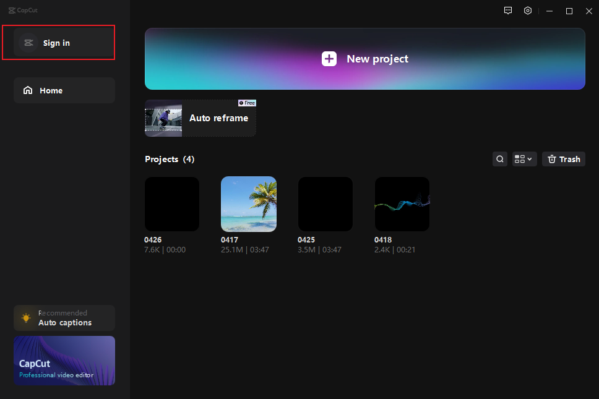
Task: Click the Free badge on Auto reframe
Action: pyautogui.click(x=247, y=103)
